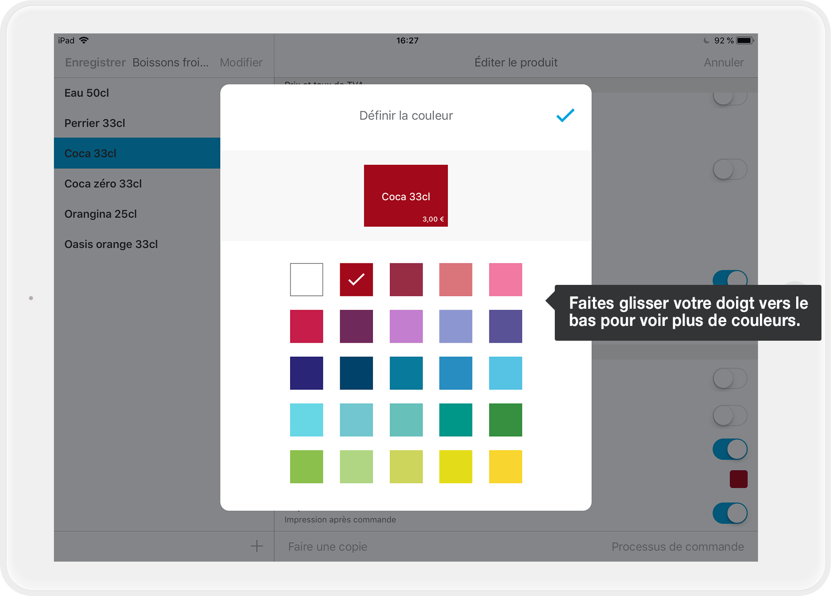Image resolution: width=831 pixels, height=596 pixels.
Task: Go back to Boissons froi... category
Action: coord(170,63)
